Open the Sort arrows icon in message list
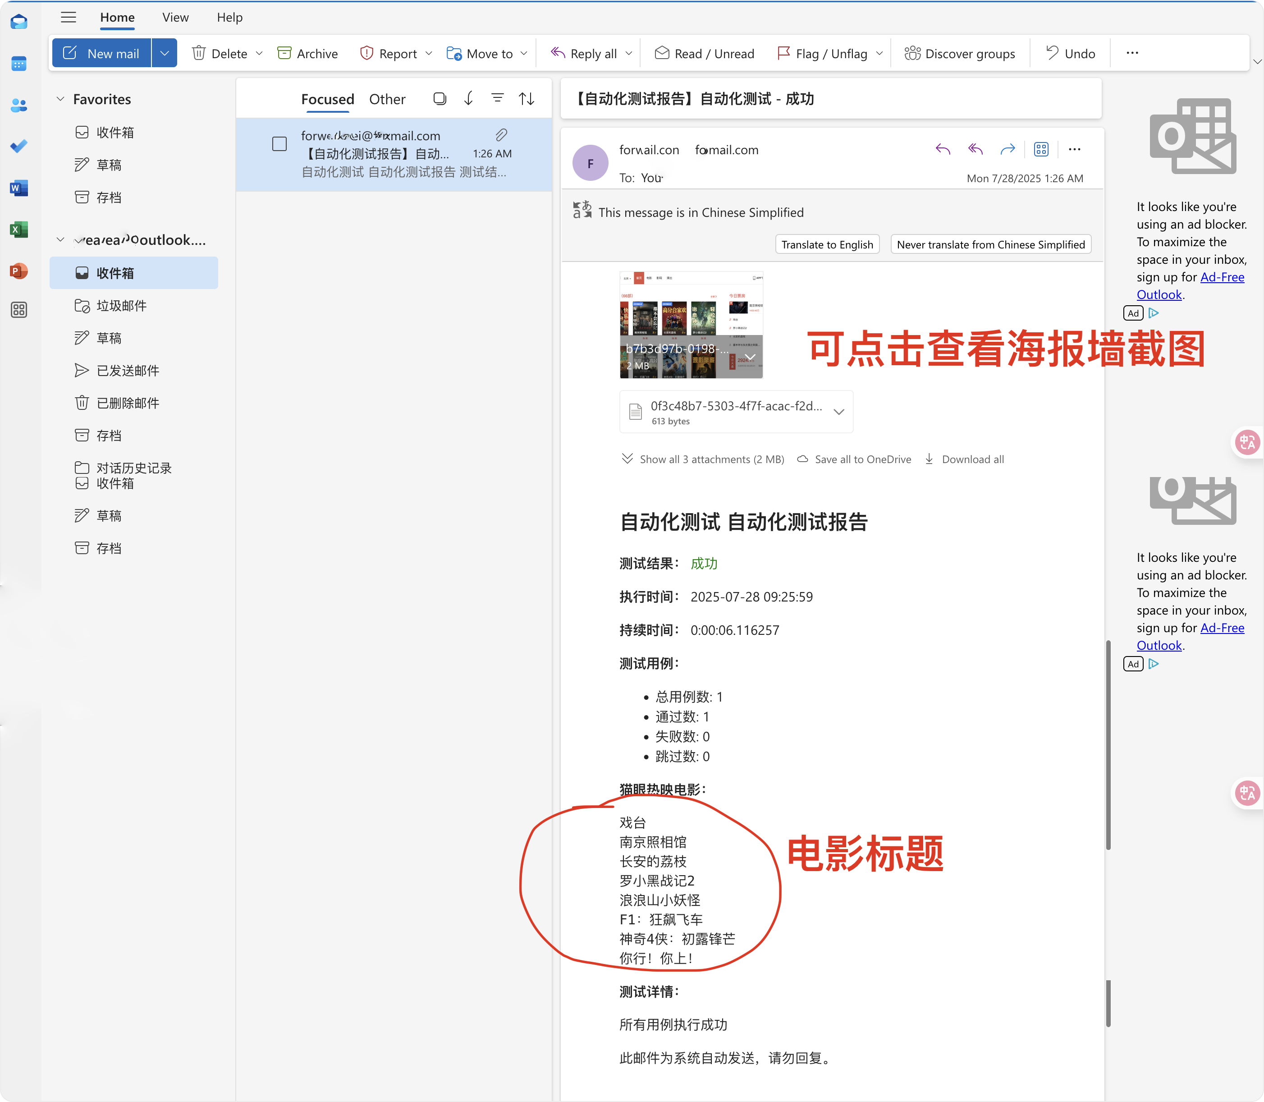Viewport: 1264px width, 1102px height. [526, 98]
